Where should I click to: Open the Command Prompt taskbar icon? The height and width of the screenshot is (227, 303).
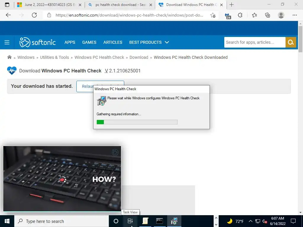pos(159,221)
